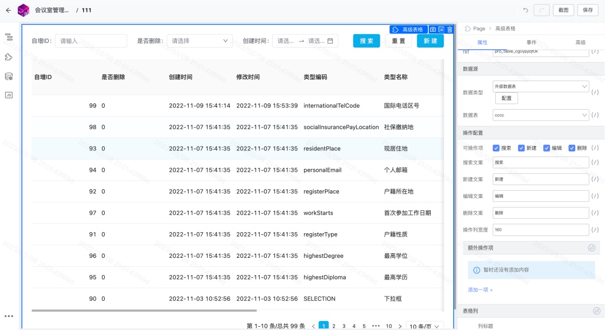Uncheck the 编辑 operation checkbox
The image size is (605, 330).
click(546, 148)
